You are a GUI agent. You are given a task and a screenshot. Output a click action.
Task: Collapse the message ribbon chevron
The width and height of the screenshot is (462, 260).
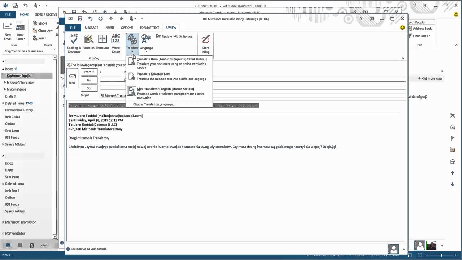coord(403,58)
